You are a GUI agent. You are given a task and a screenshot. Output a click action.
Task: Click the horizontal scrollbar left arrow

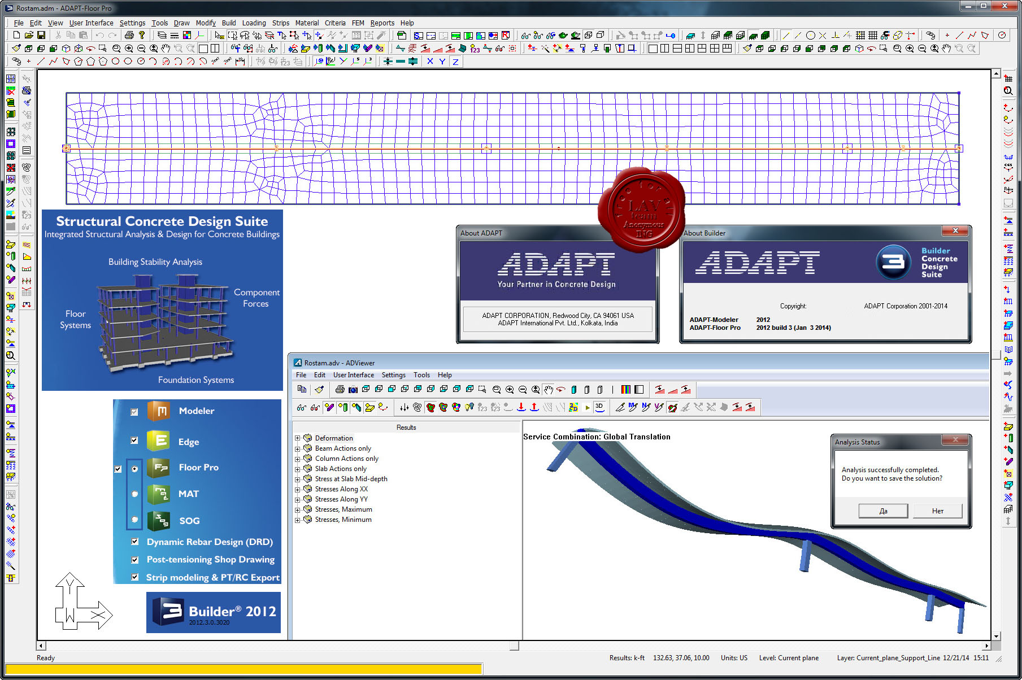tap(41, 646)
